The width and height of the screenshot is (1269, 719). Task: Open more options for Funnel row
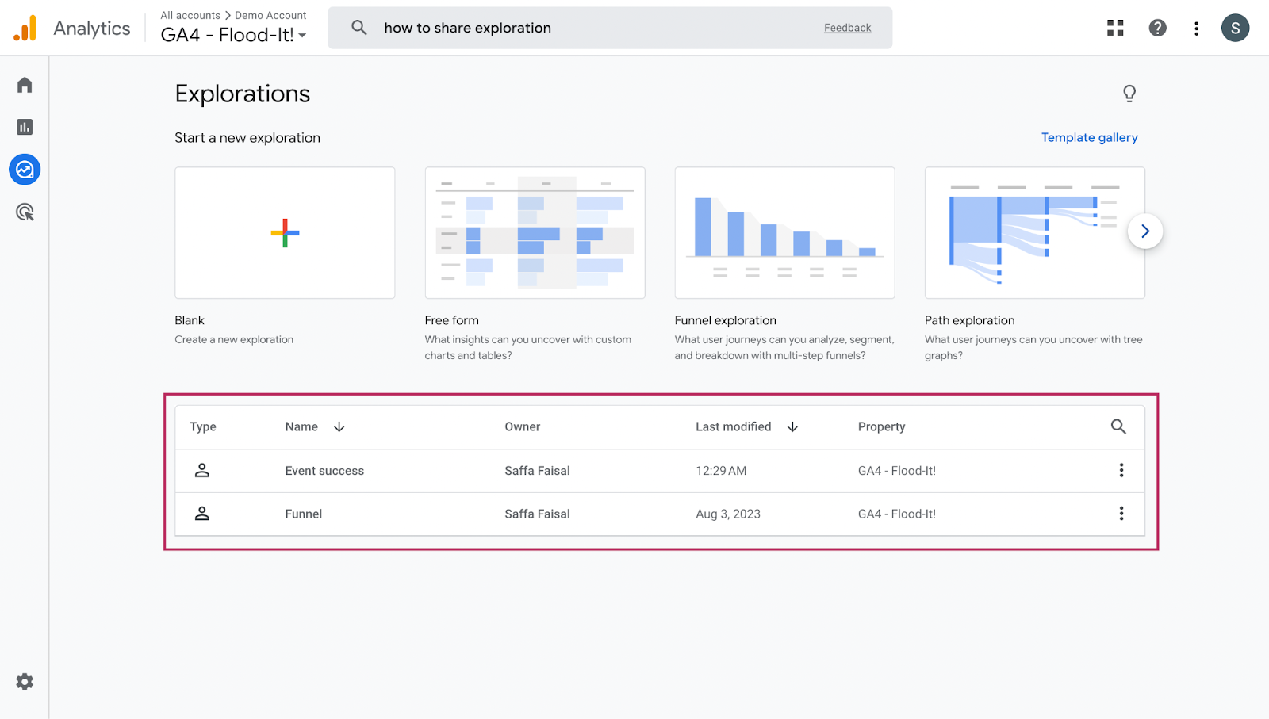[1121, 514]
